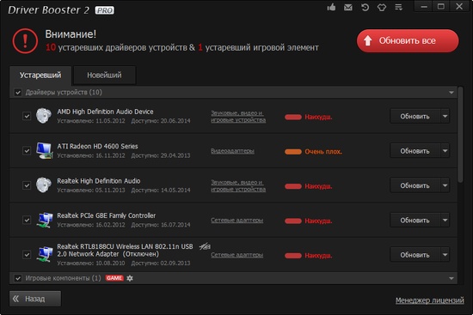This screenshot has height=315, width=473.
Task: Select the AMD High Definition Audio Device name
Action: [105, 112]
